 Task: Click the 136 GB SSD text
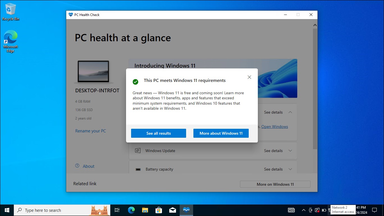[84, 110]
